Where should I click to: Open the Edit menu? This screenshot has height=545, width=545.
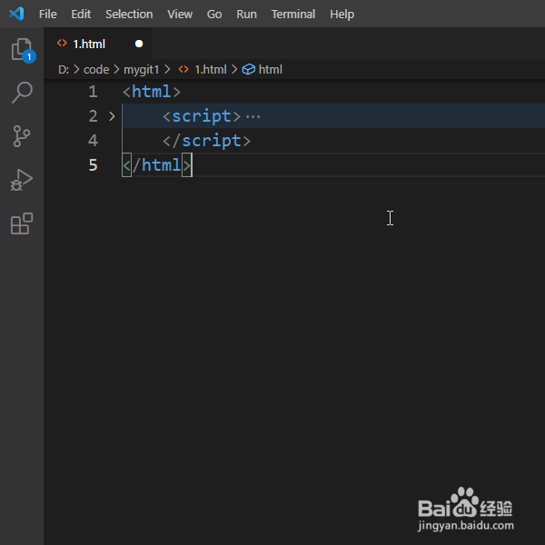pyautogui.click(x=81, y=15)
